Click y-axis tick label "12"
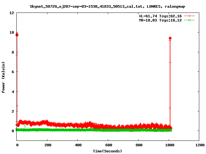Viewport: 206px width, 154px height. pyautogui.click(x=12, y=13)
